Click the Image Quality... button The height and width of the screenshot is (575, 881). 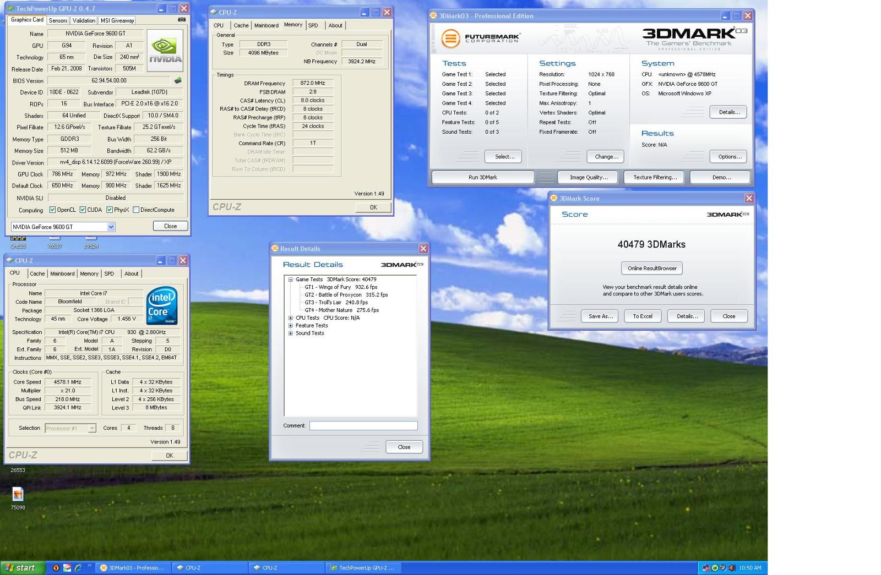coord(589,177)
